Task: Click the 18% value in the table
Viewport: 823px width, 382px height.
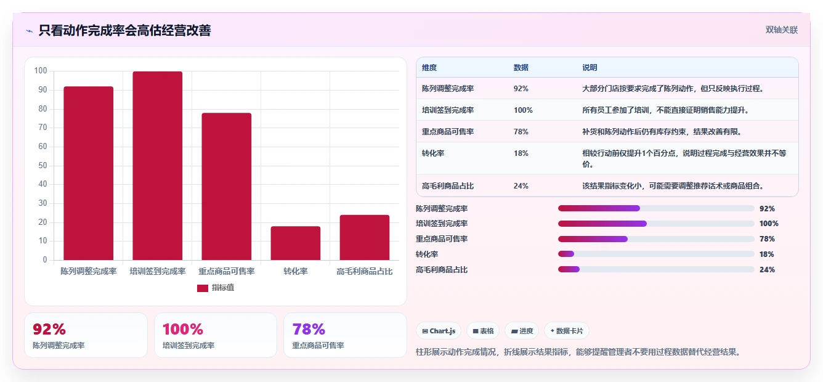Action: click(521, 153)
